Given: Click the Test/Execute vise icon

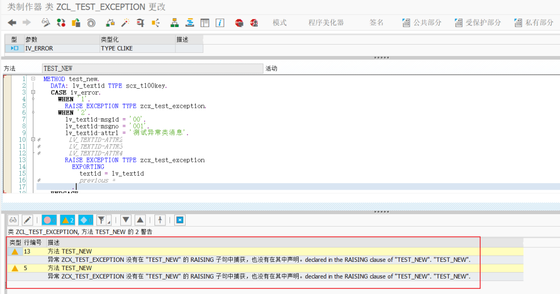Looking at the screenshot, I should 141,23.
